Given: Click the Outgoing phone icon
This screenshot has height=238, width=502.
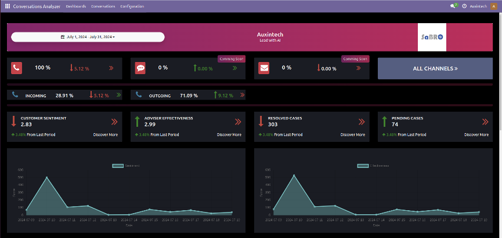Looking at the screenshot, I should (x=138, y=94).
